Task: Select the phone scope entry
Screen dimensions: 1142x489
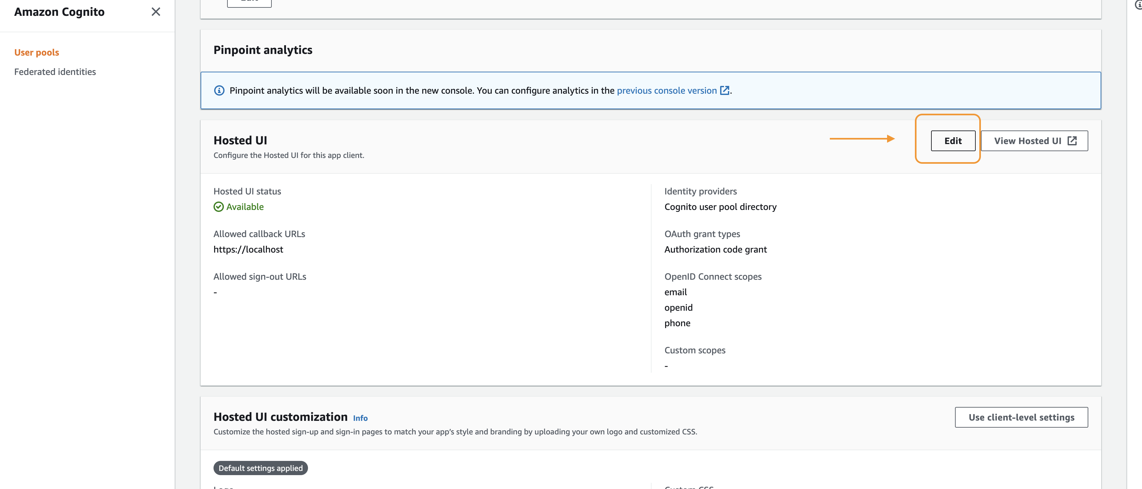Action: [x=677, y=323]
